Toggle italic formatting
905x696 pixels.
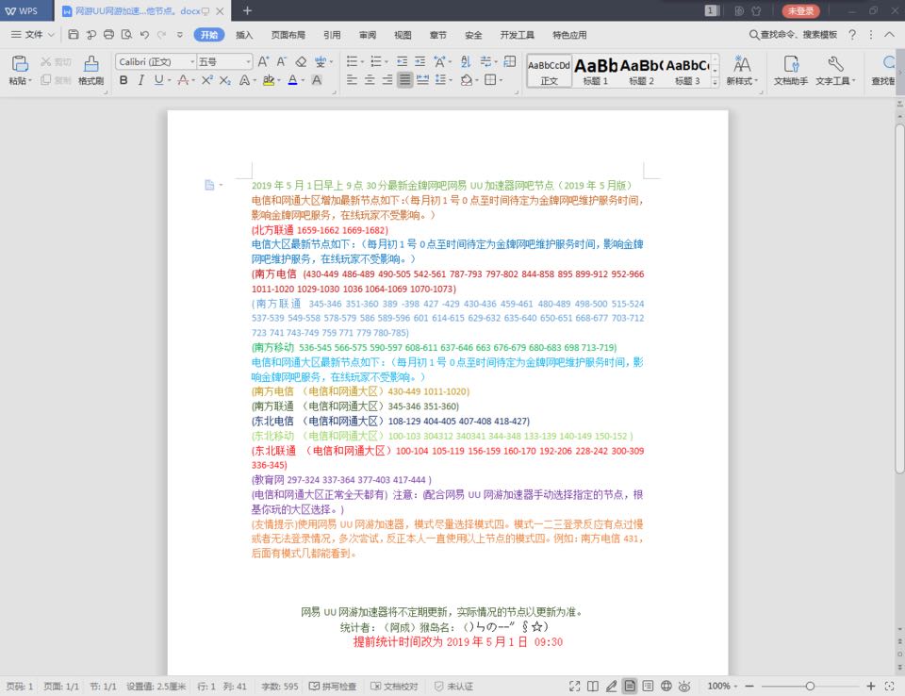point(140,80)
